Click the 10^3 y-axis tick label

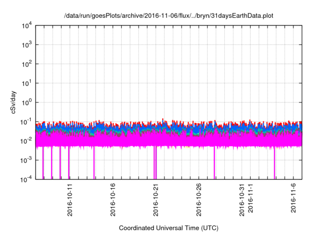coord(27,45)
